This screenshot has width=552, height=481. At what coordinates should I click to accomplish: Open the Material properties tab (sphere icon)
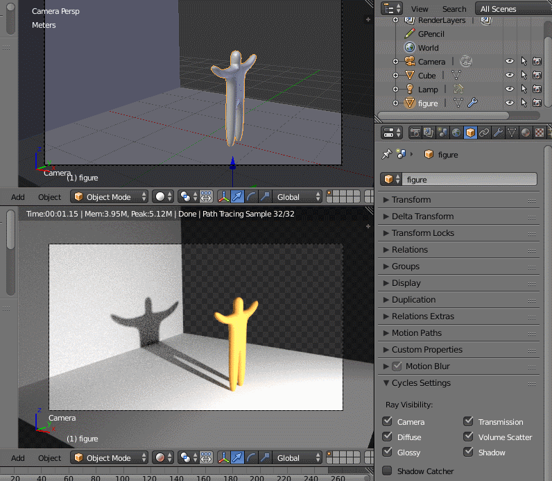[x=525, y=133]
